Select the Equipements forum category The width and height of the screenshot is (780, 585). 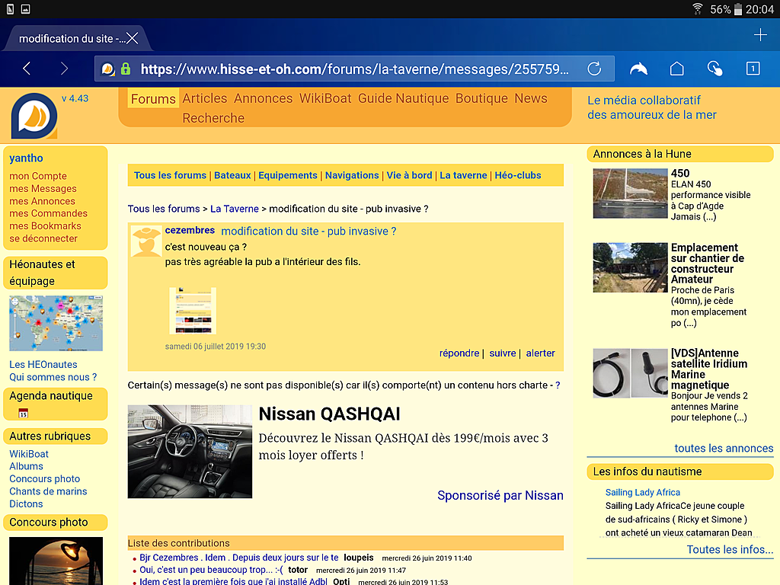287,175
